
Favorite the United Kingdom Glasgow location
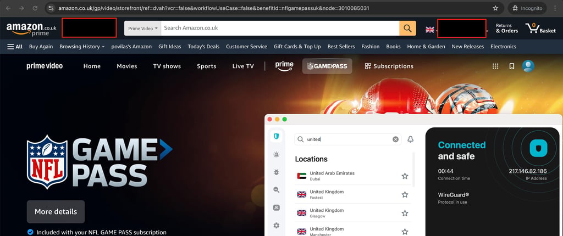(405, 213)
